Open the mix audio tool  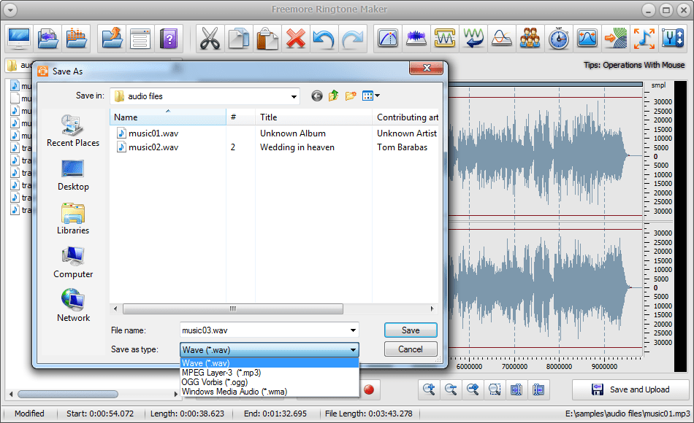pyautogui.click(x=530, y=38)
